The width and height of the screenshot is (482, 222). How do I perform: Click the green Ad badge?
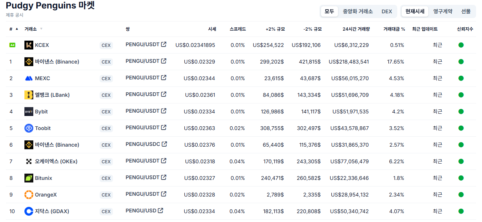click(x=12, y=45)
